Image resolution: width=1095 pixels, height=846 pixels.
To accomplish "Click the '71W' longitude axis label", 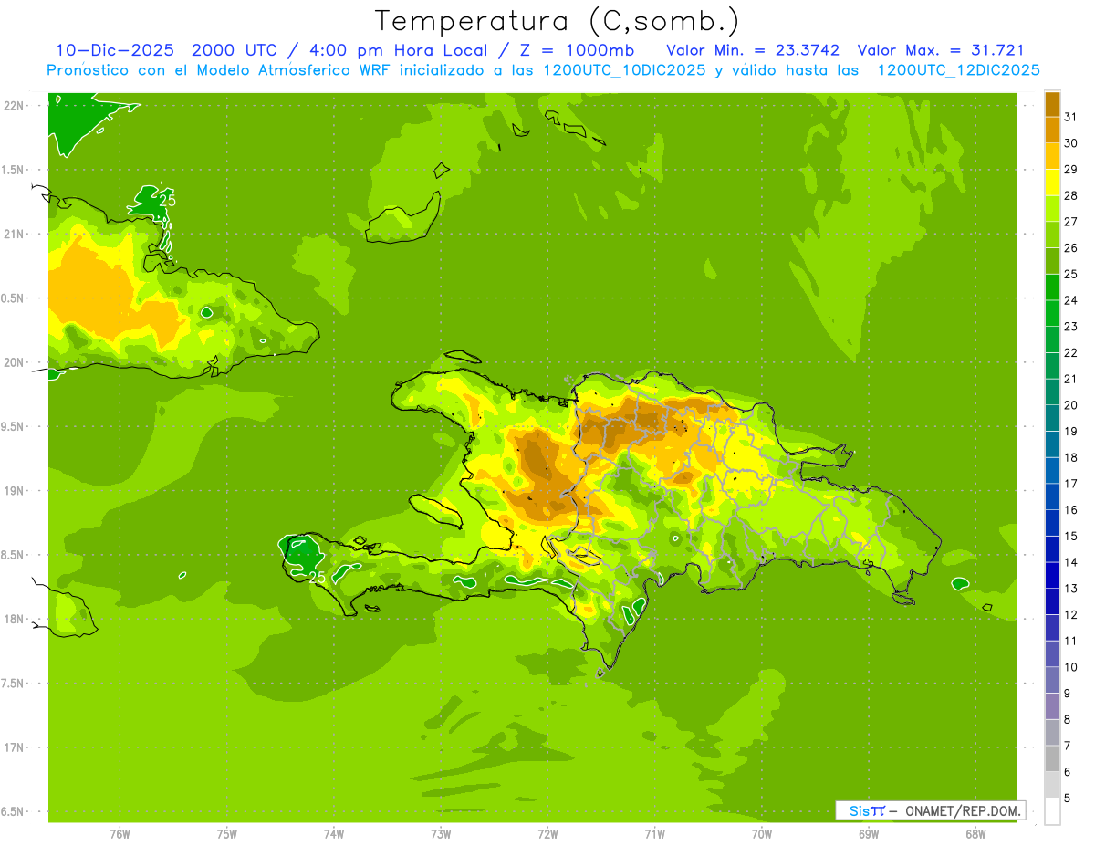I will tap(654, 834).
